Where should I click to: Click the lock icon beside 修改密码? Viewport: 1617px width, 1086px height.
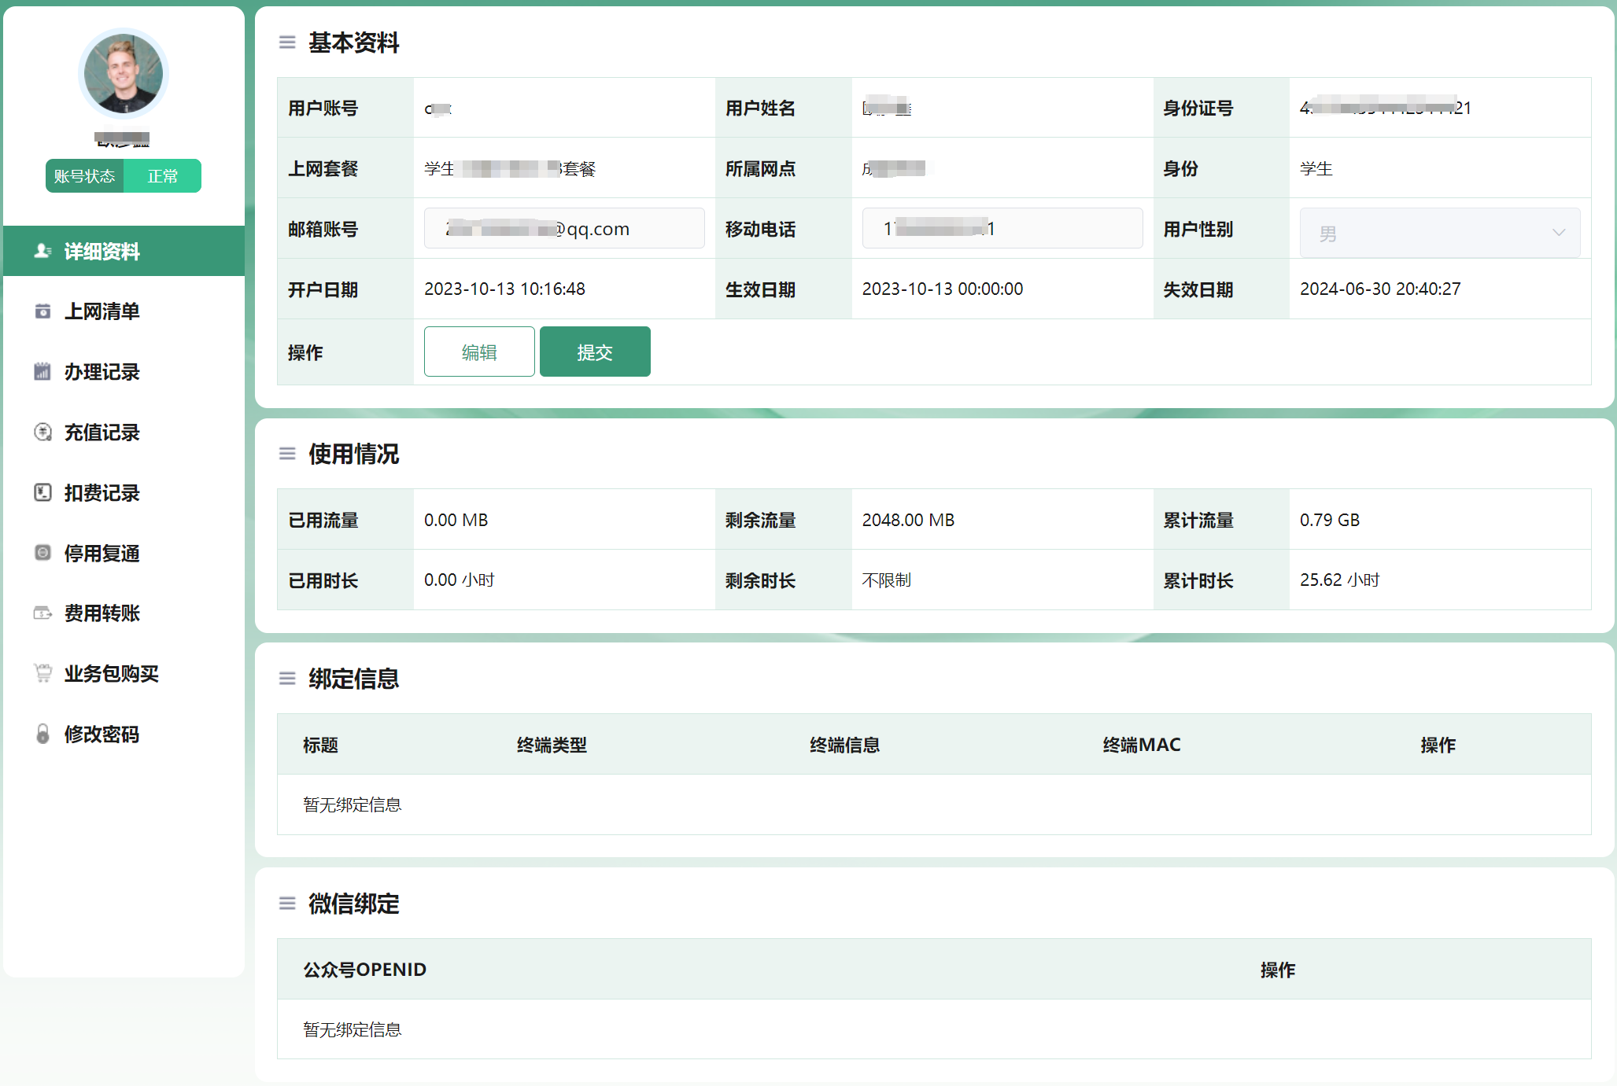pyautogui.click(x=42, y=734)
